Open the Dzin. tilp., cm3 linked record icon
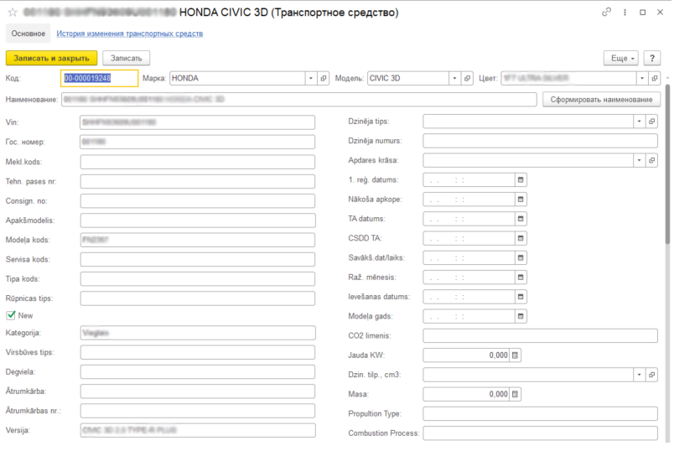Image resolution: width=674 pixels, height=451 pixels. [x=651, y=375]
